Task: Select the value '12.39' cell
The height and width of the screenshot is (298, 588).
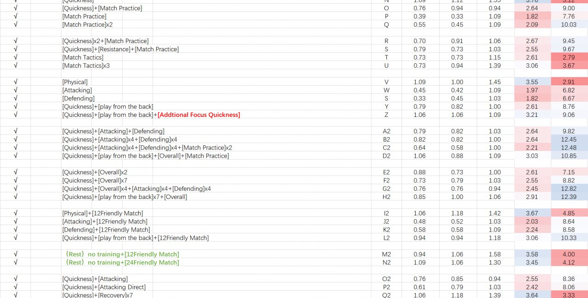Action: click(x=569, y=197)
